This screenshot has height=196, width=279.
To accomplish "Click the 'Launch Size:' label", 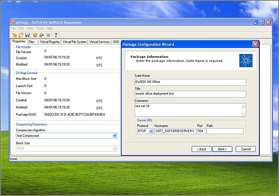I will coord(24,86).
